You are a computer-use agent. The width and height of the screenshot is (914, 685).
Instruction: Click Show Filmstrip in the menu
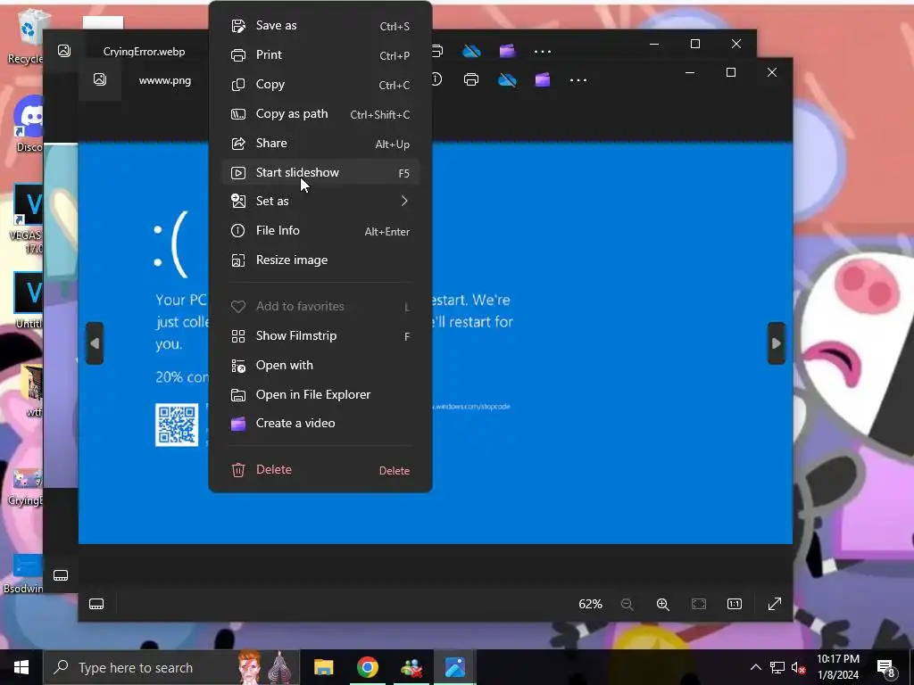pos(320,336)
